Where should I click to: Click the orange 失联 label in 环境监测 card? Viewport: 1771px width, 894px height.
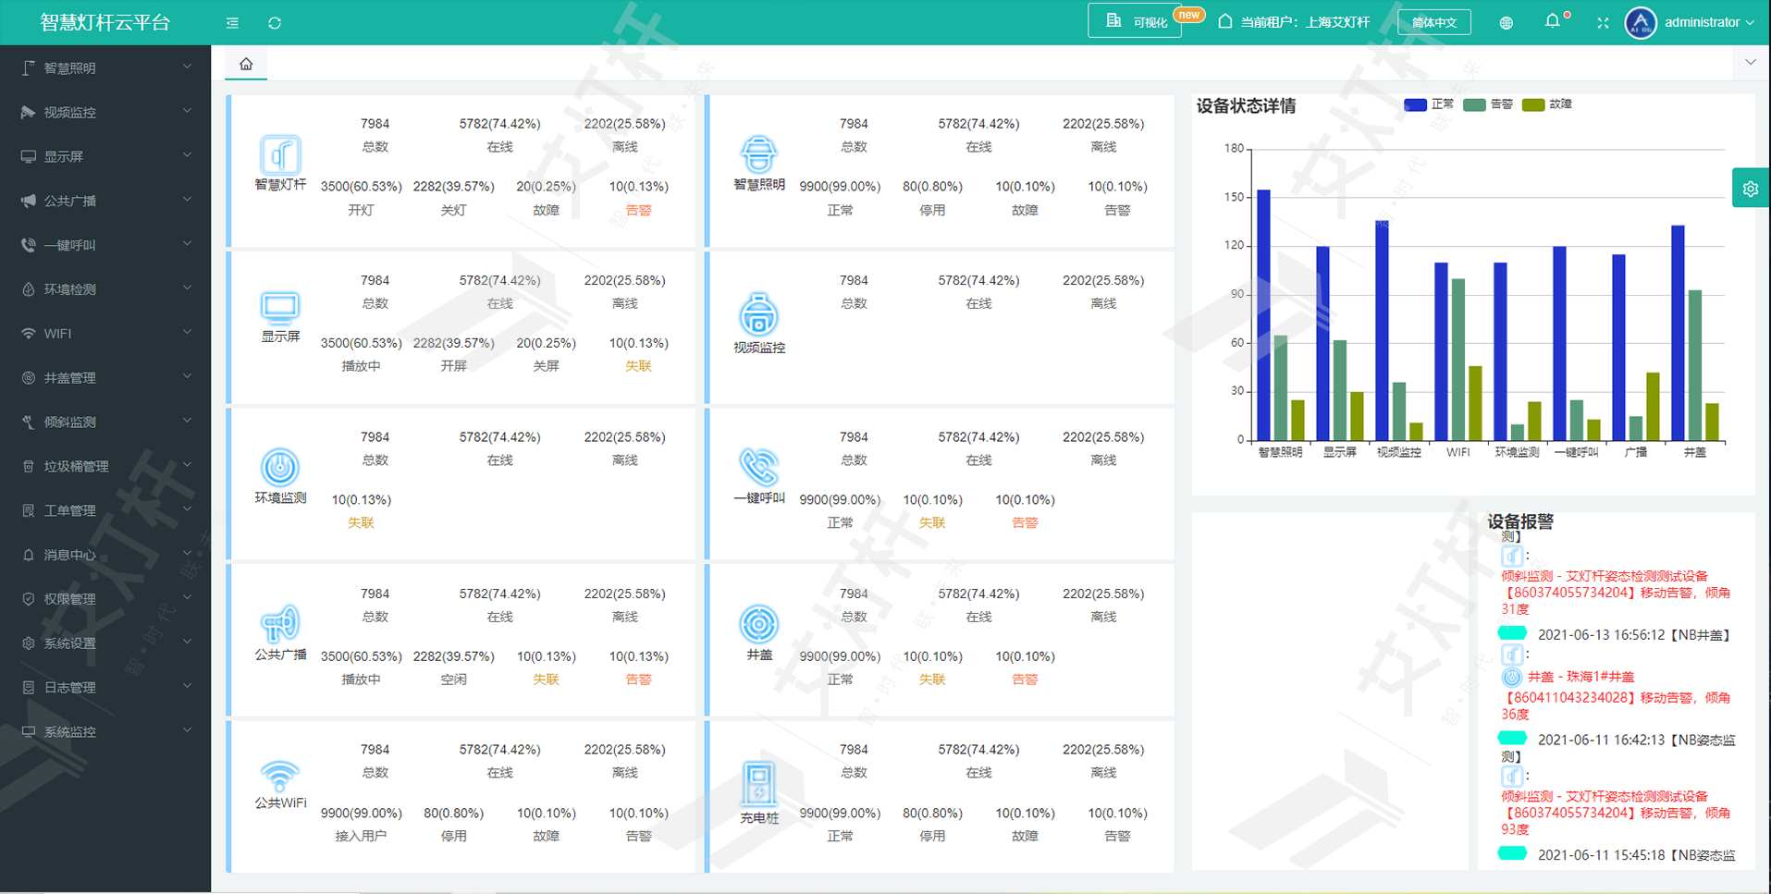(x=361, y=523)
